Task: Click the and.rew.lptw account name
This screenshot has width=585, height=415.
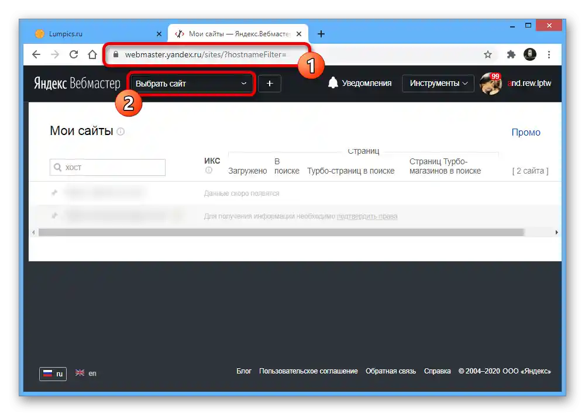Action: (x=529, y=83)
